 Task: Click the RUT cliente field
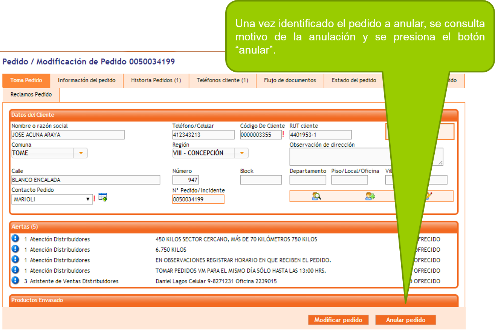pyautogui.click(x=320, y=135)
